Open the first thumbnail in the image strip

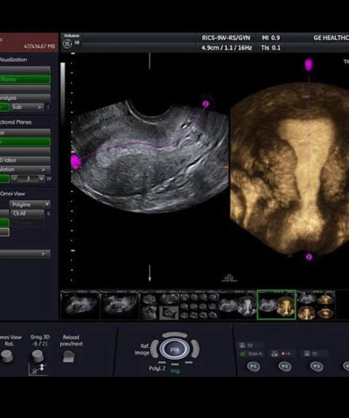(x=80, y=305)
